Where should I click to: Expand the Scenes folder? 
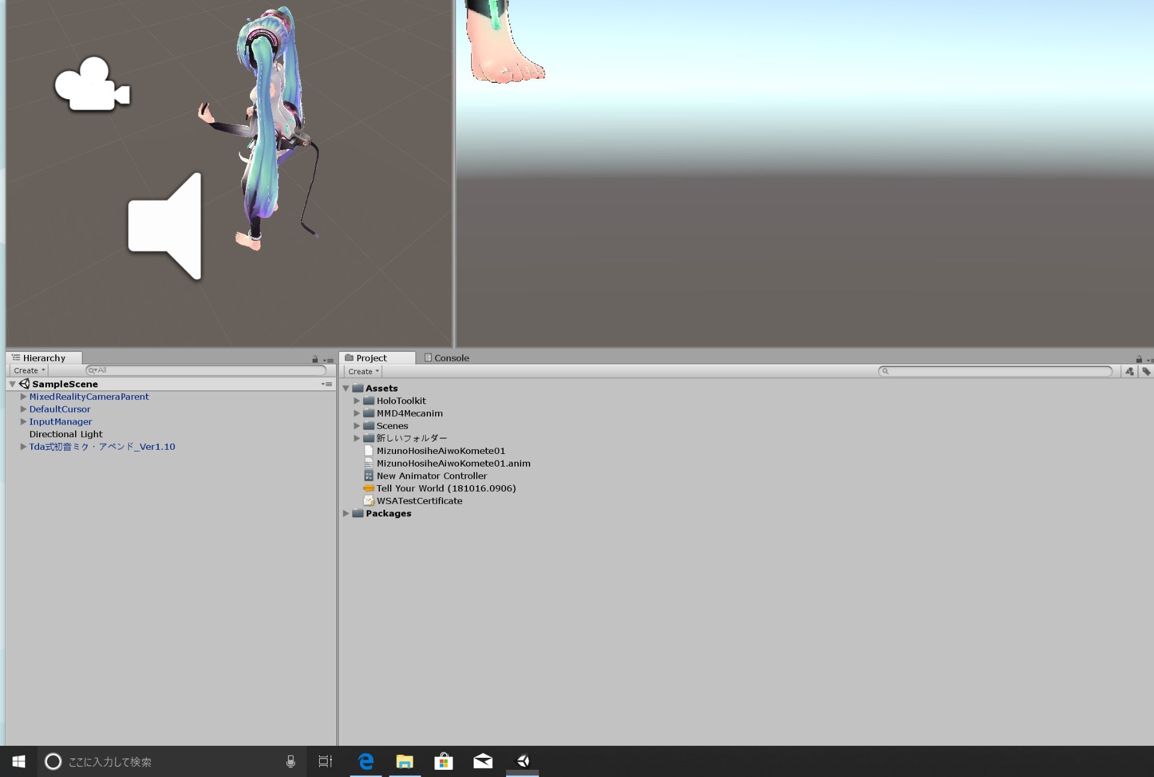pyautogui.click(x=357, y=426)
